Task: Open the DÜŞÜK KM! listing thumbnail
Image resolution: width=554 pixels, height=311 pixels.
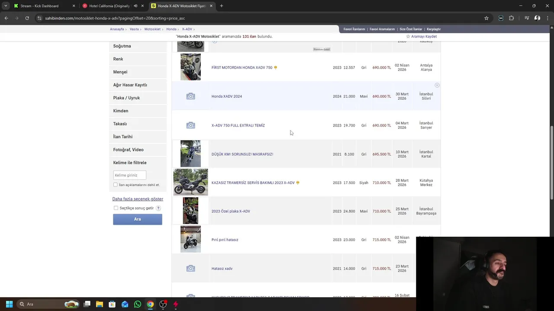Action: (x=190, y=154)
